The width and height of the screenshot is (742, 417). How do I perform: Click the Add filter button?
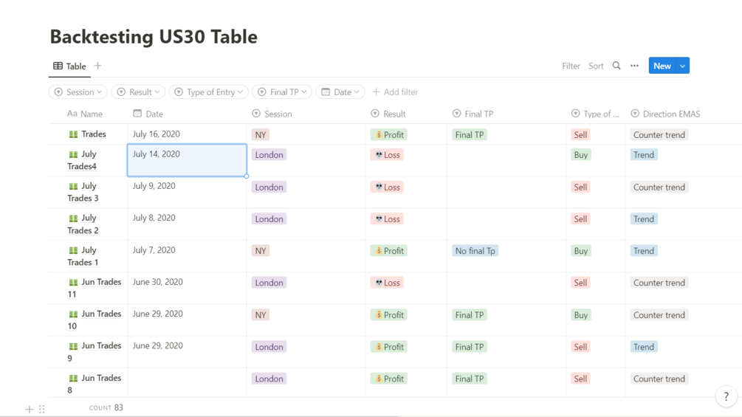(395, 92)
